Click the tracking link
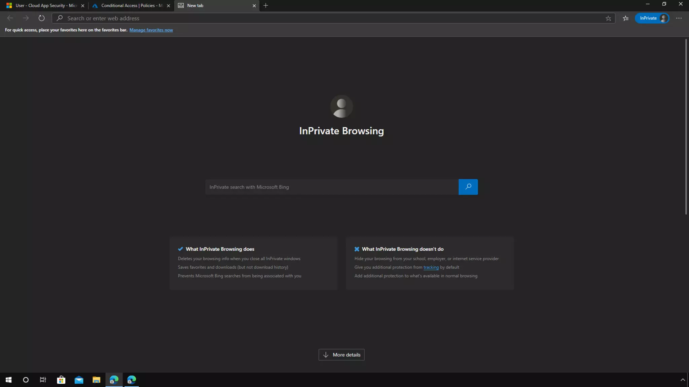The image size is (689, 387). click(x=431, y=267)
